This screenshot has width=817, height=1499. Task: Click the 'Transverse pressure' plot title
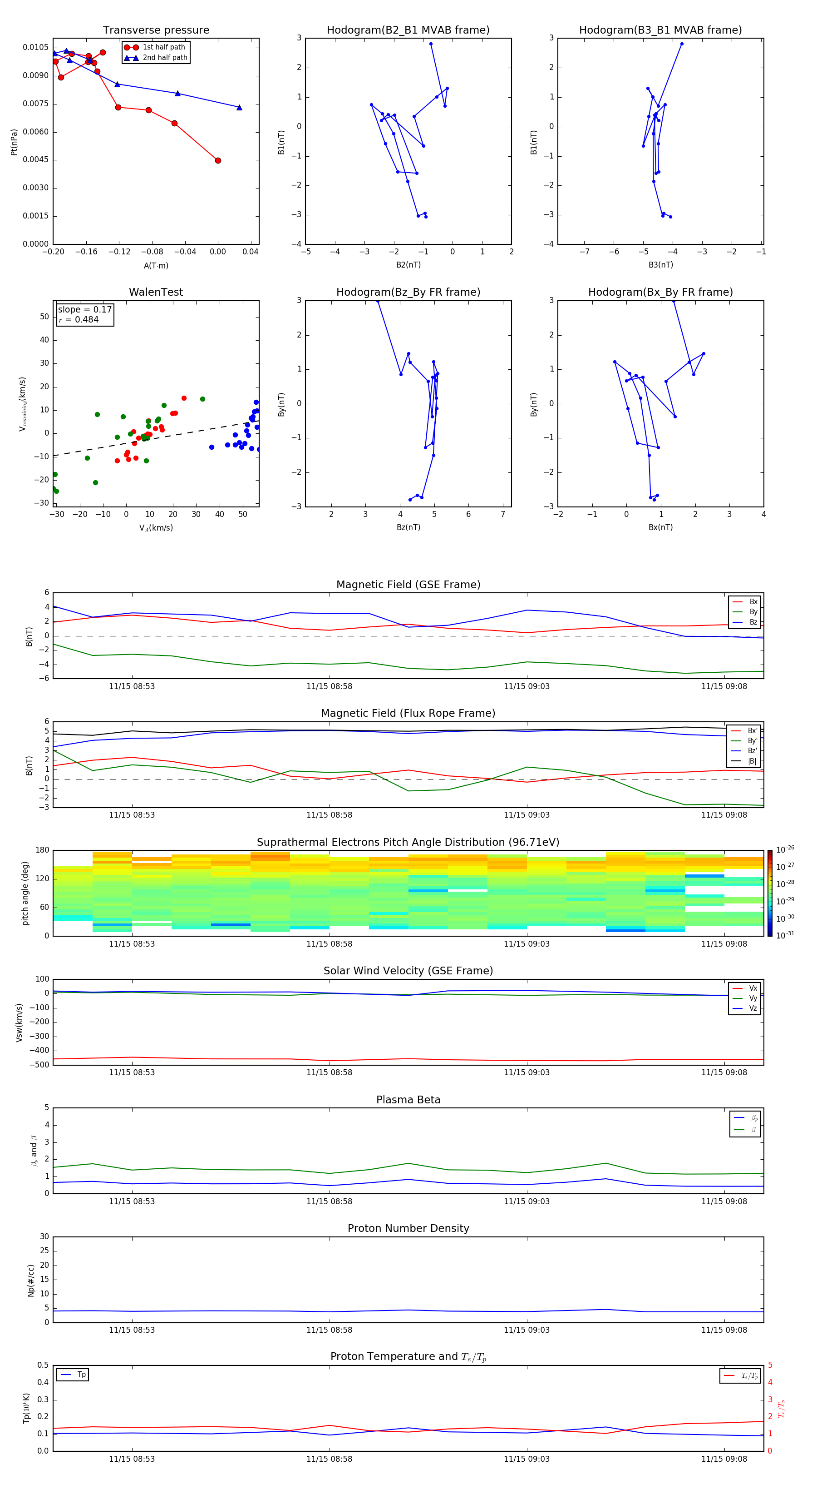tap(156, 30)
